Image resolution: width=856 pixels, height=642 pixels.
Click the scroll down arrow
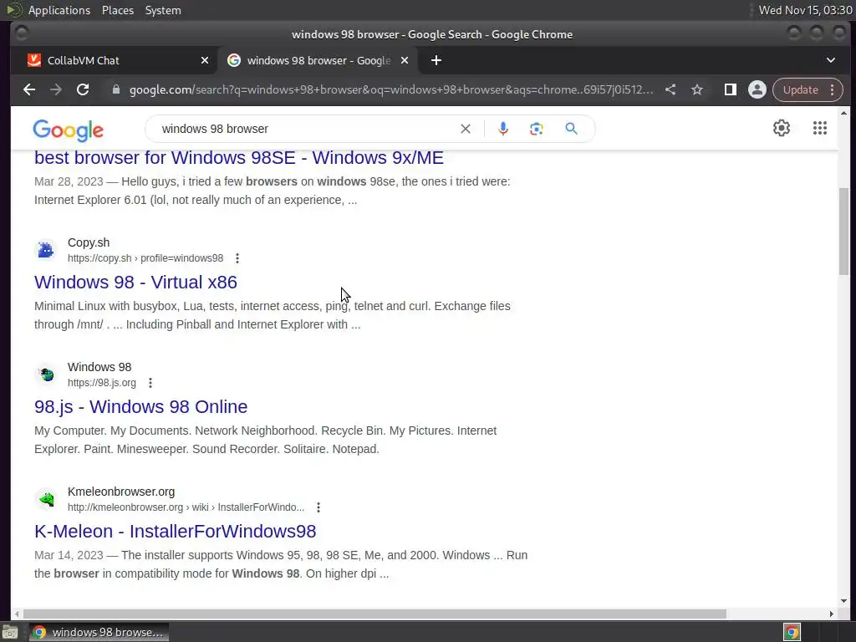[x=844, y=601]
